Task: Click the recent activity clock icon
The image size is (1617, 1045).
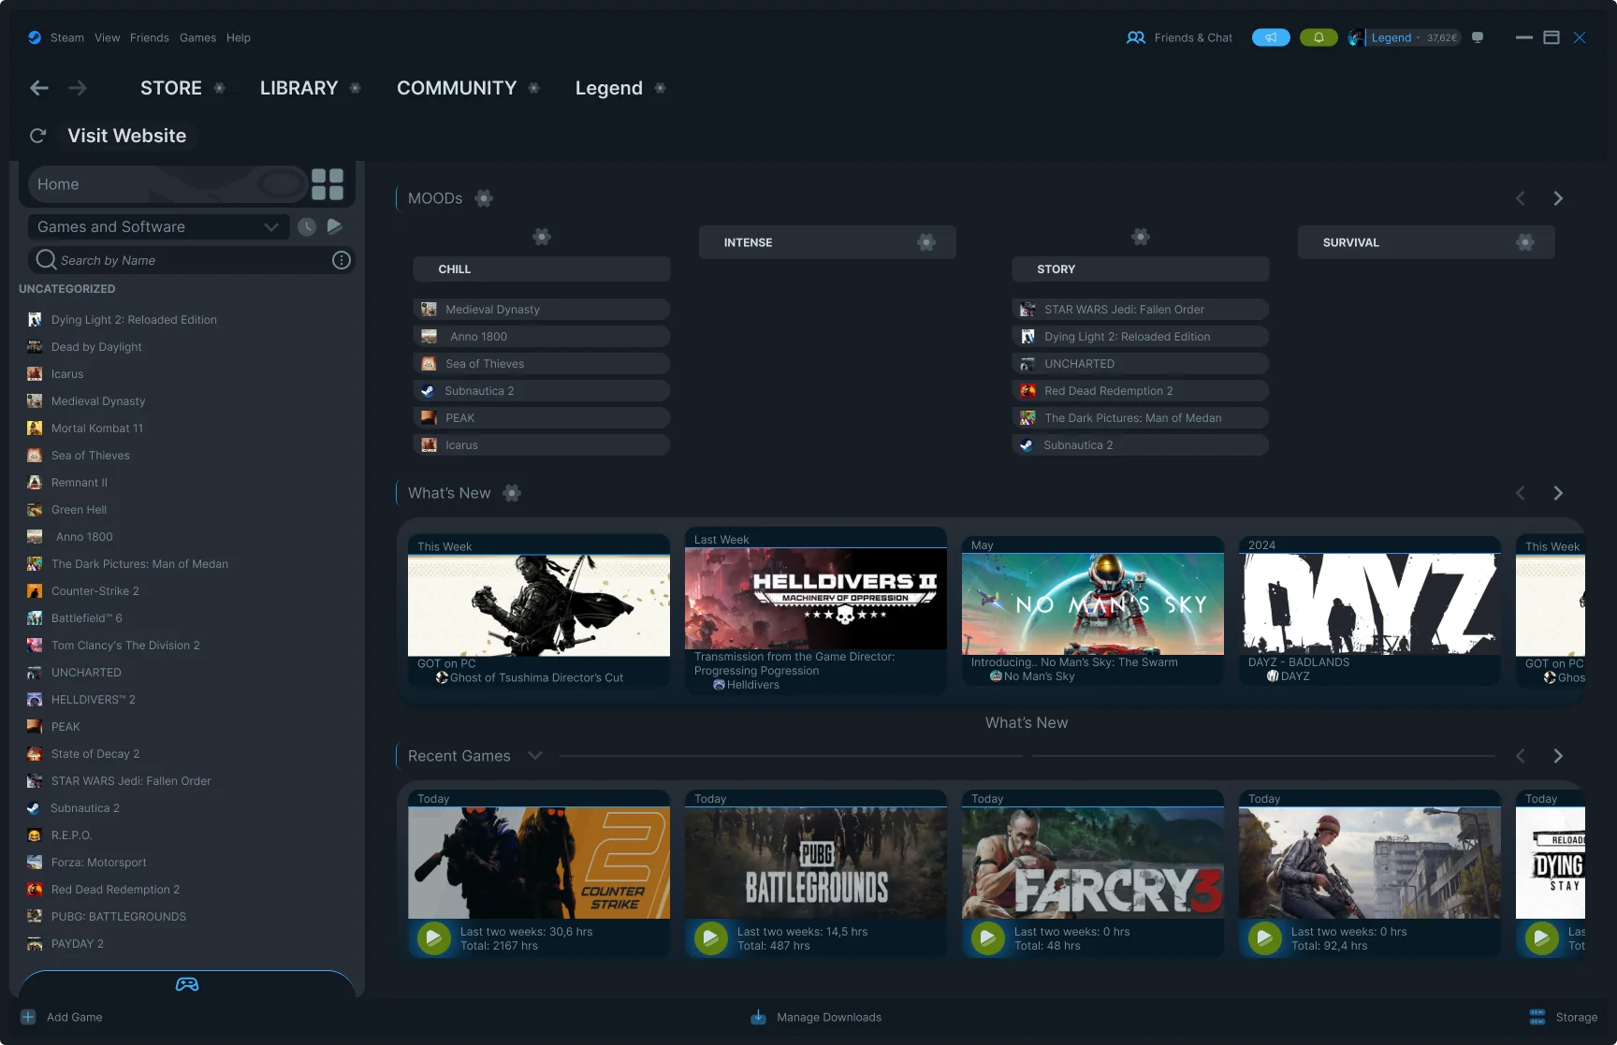Action: (307, 226)
